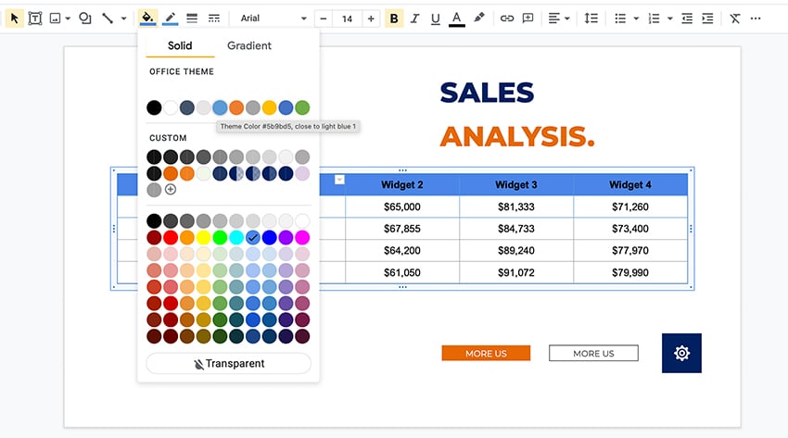Screen dimensions: 788x438
Task: Open the fill color tool
Action: (147, 18)
